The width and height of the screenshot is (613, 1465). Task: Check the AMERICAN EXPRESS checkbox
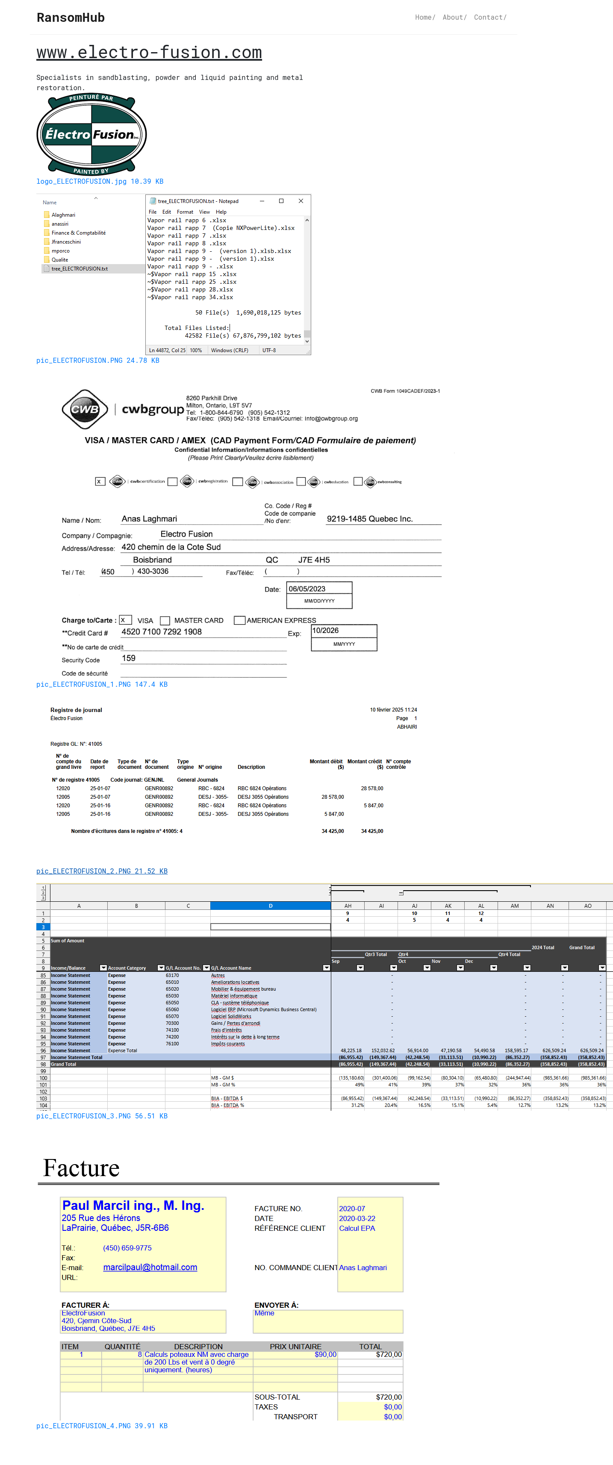coord(239,621)
